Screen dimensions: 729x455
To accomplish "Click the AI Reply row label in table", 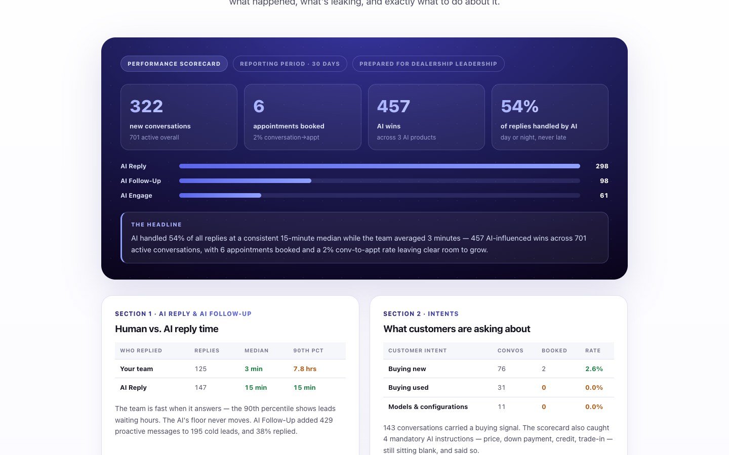I will [133, 388].
